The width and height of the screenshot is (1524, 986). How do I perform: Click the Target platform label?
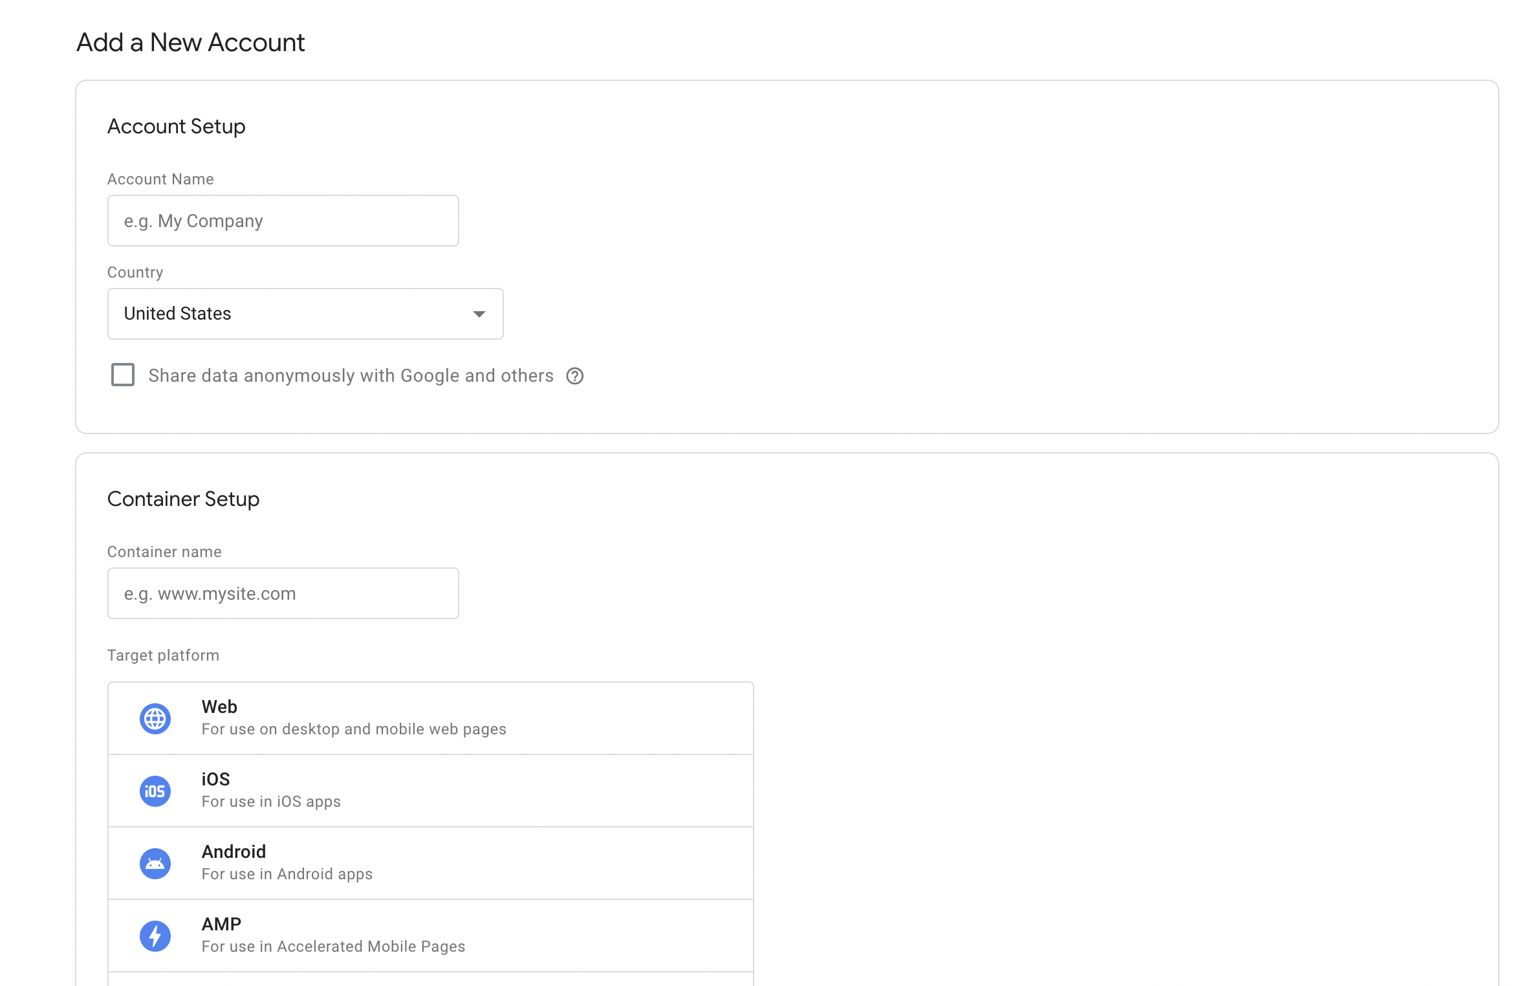(x=164, y=655)
